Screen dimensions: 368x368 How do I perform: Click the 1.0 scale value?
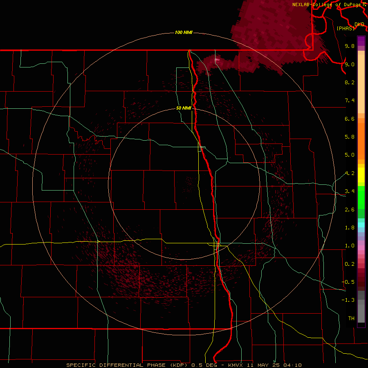click(350, 246)
